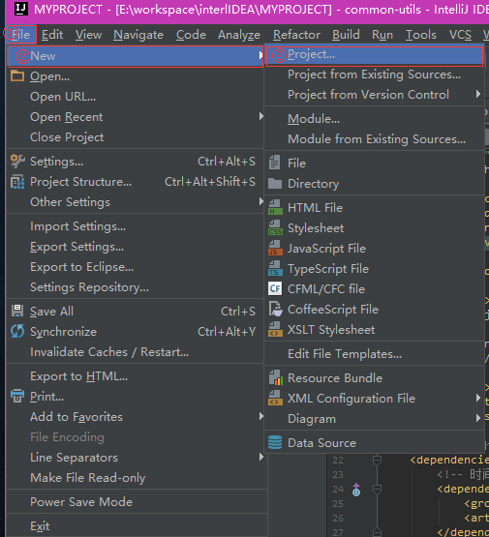Click the Directory folder icon
The image size is (489, 537).
[275, 183]
